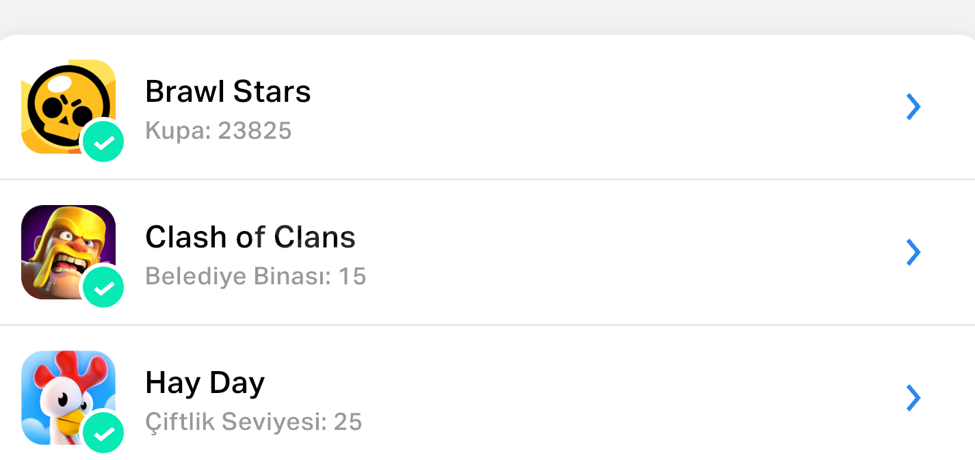Click the Çiftlik Seviyesi: 25 subtitle

coord(253,422)
